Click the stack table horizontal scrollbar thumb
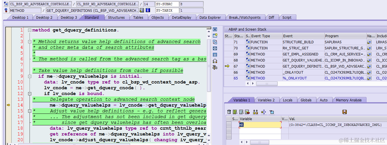The image size is (387, 145). [x=266, y=83]
